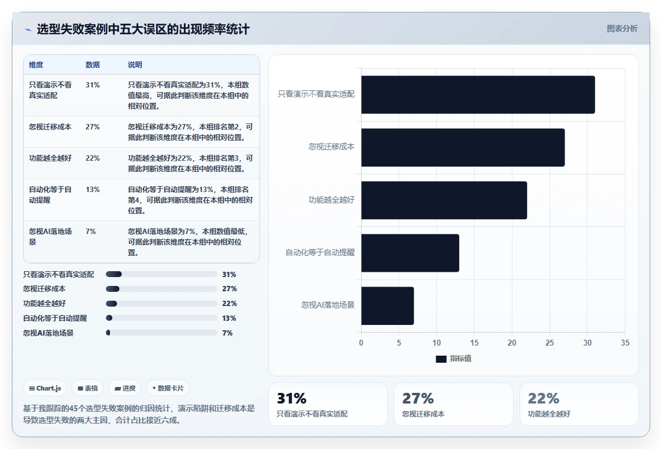Click the 31% value in the table
Screen dimensions: 662x449
93,85
